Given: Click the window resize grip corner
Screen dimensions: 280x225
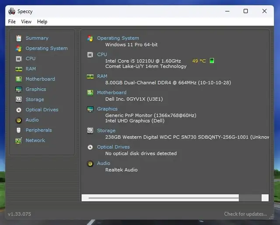Looking at the screenshot, I should [271, 217].
